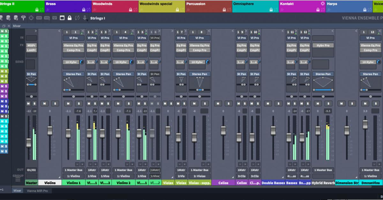The image size is (383, 200).
Task: Click the blue send knob on Violins 1 channel
Action: [x=82, y=62]
